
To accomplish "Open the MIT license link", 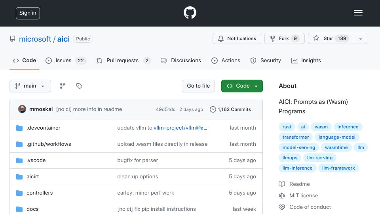I will pyautogui.click(x=298, y=195).
